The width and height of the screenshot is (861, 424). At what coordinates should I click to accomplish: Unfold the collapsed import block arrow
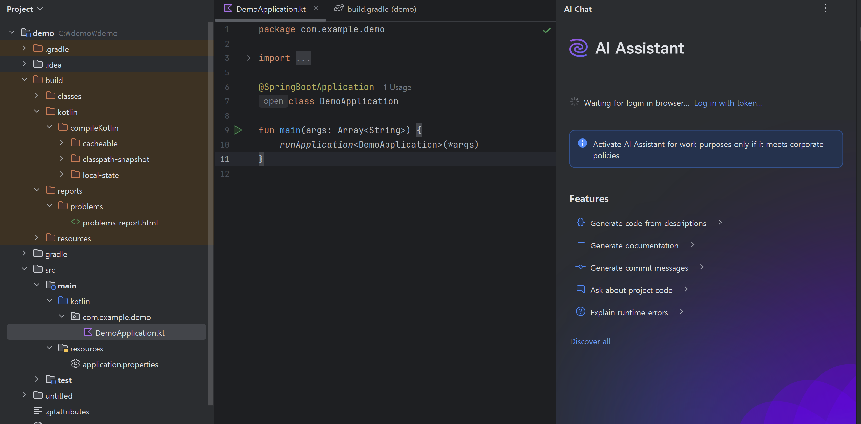tap(248, 58)
